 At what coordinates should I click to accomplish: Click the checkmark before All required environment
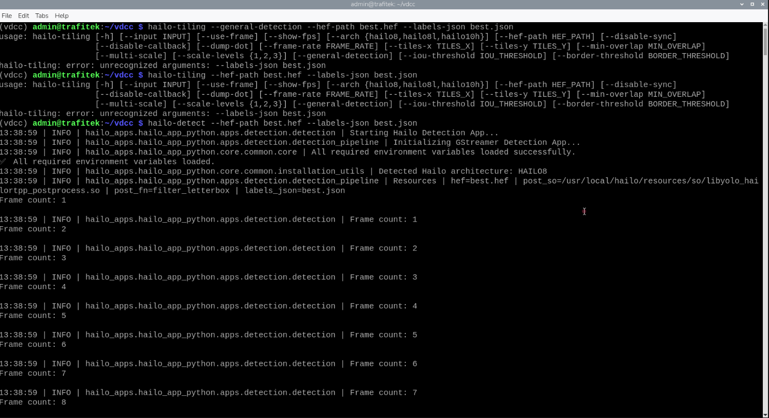pyautogui.click(x=4, y=162)
